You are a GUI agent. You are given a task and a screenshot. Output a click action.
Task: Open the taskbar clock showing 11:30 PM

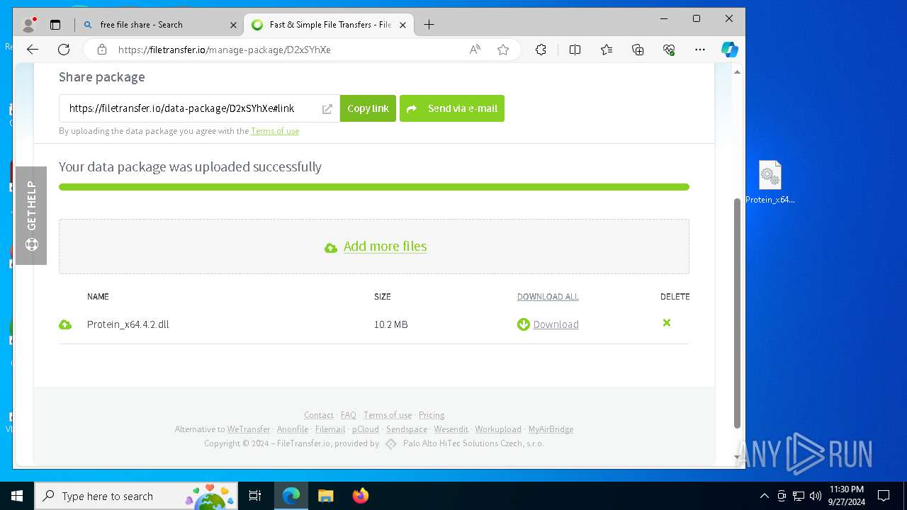tap(847, 496)
